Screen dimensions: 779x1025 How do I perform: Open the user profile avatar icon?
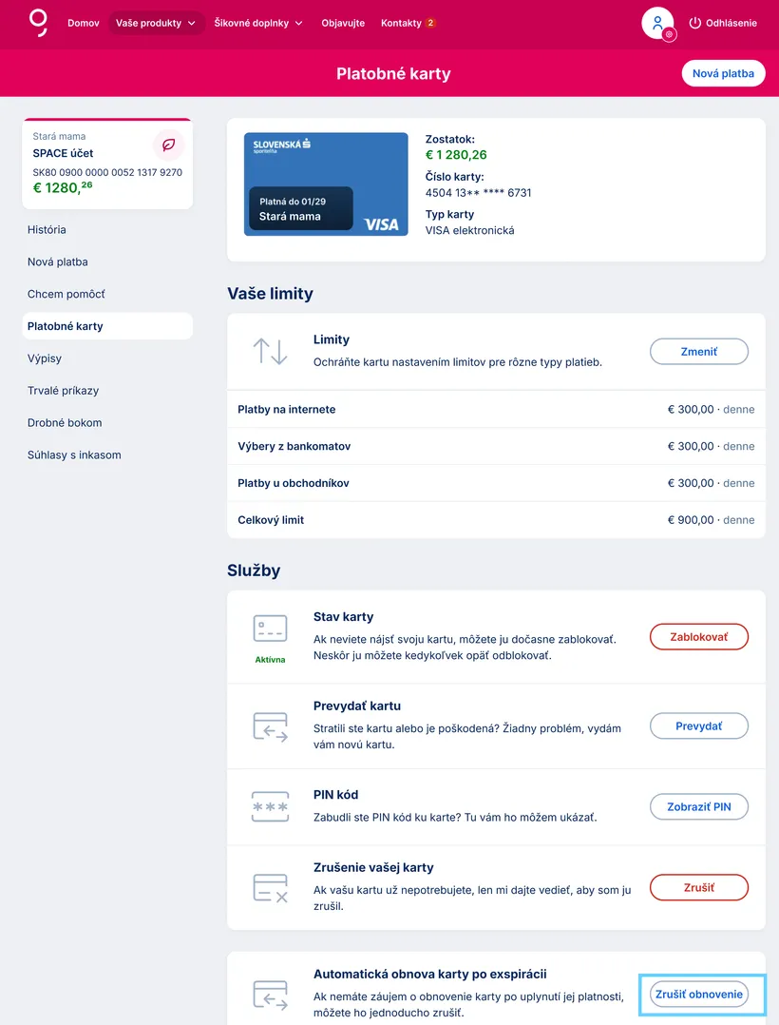click(x=657, y=23)
